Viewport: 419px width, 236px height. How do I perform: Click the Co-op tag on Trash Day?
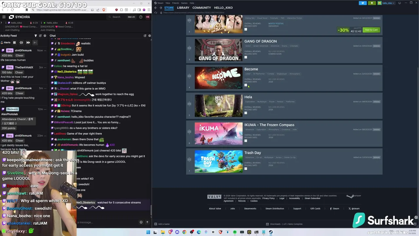(x=259, y=157)
